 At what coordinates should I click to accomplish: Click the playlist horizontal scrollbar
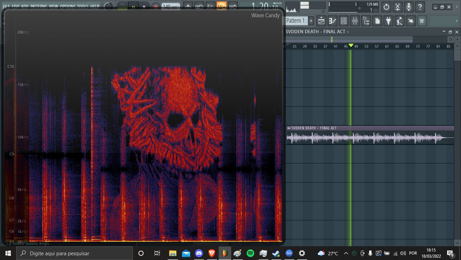point(348,39)
